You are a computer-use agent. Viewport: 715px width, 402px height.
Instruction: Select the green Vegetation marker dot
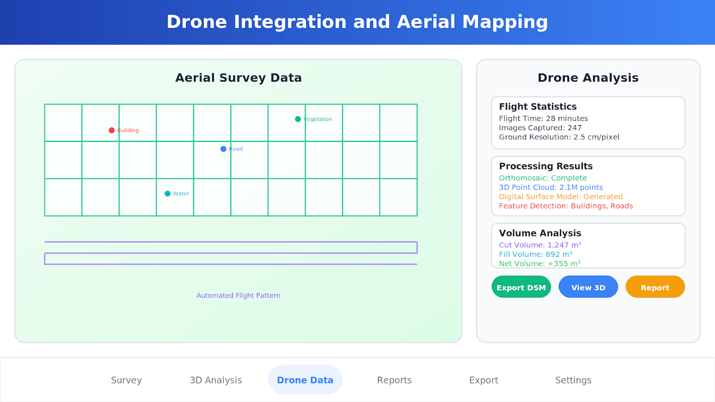298,119
